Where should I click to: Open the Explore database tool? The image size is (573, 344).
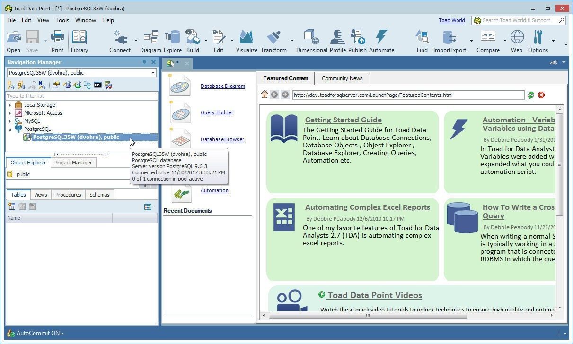(173, 42)
